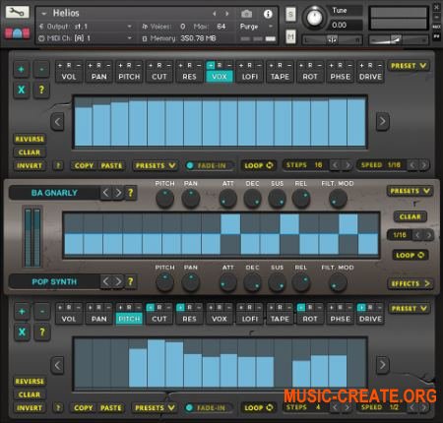Screen dimensions: 443x423
Task: Toggle plus above bottom RES
Action: pos(180,308)
